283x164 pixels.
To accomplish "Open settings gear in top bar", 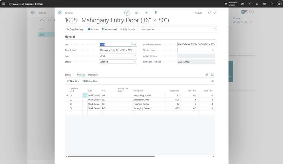I will (264, 4).
